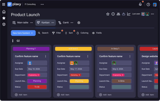Open Favorites star in the sidebar

tap(4, 18)
